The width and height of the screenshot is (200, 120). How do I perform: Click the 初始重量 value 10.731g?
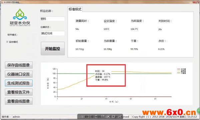[x=80, y=49]
